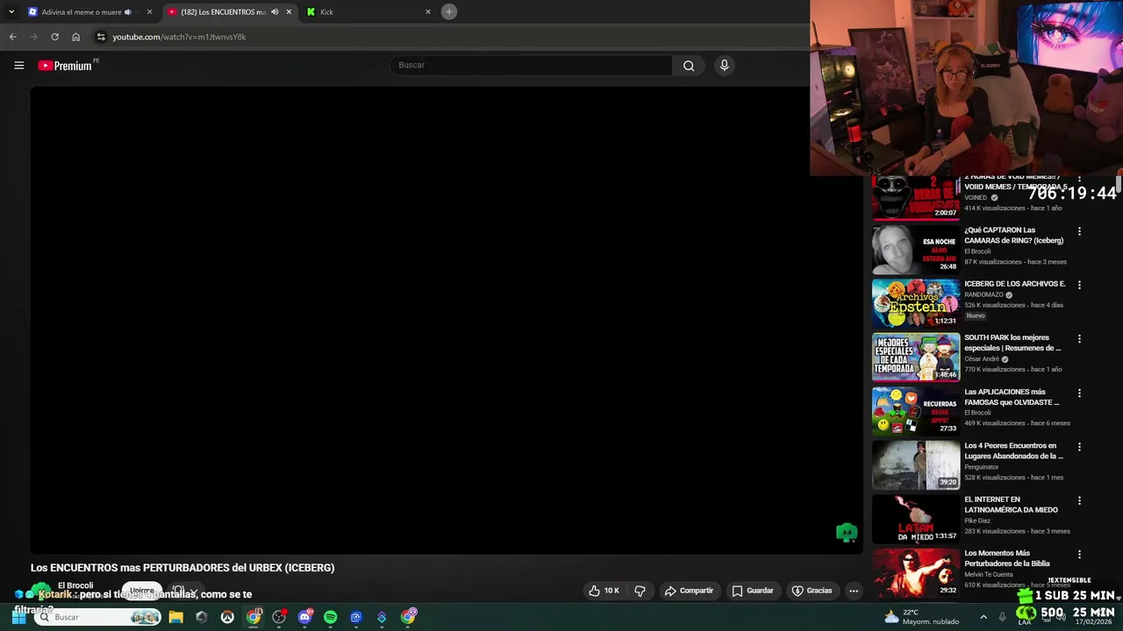Open 'Perturbadores de la Biblia' video thumbnail

point(916,572)
